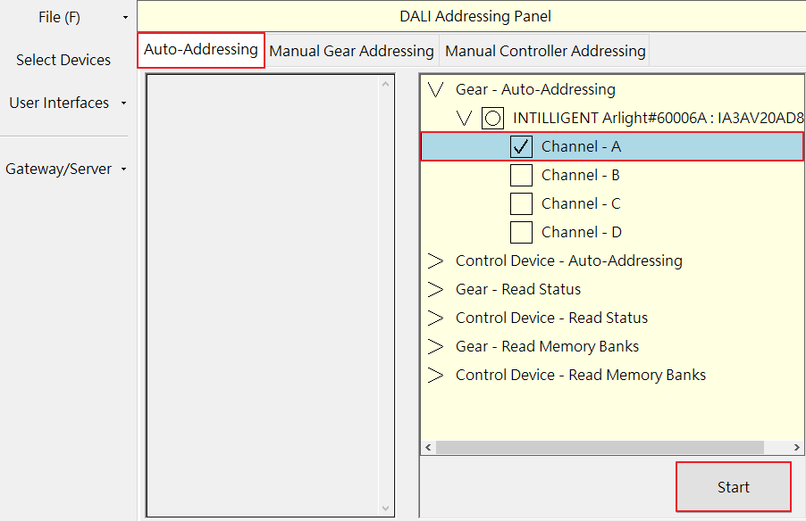Open the File (F) menu
This screenshot has height=521, width=806.
[64, 17]
